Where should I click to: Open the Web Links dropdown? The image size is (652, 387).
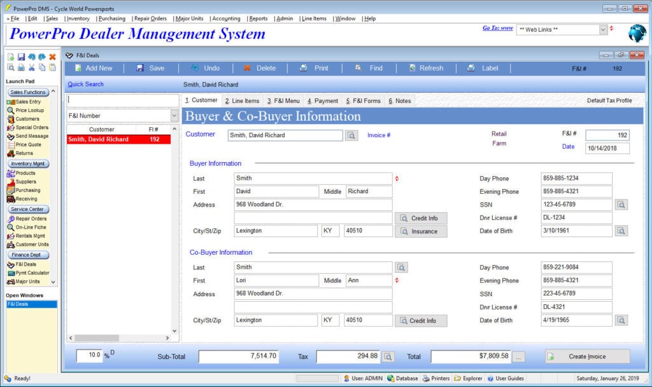[603, 30]
